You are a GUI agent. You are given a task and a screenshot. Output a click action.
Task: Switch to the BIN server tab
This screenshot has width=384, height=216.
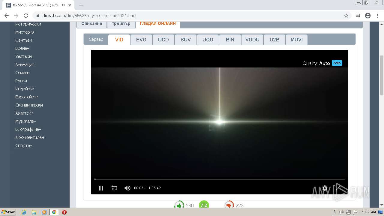230,40
